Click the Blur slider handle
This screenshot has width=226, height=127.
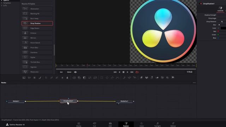click(x=219, y=25)
